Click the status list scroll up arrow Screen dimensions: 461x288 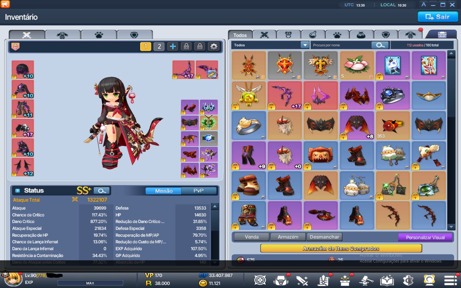pos(215,207)
